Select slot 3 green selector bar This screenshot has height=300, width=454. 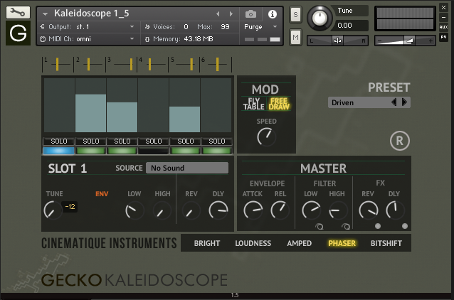pyautogui.click(x=122, y=151)
